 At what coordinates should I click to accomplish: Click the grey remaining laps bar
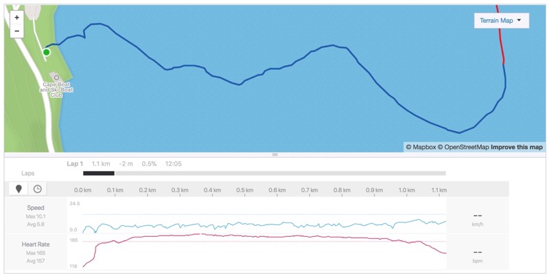point(280,173)
